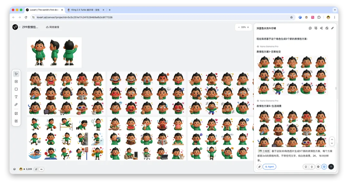Click the zoom in plus button
Image resolution: width=348 pixels, height=187 pixels.
tap(248, 27)
